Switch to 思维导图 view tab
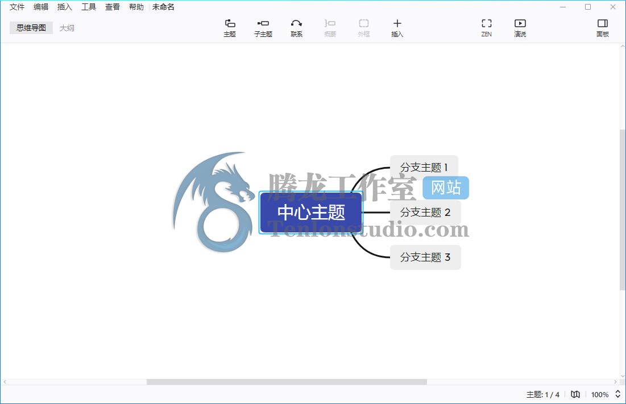 (x=31, y=28)
